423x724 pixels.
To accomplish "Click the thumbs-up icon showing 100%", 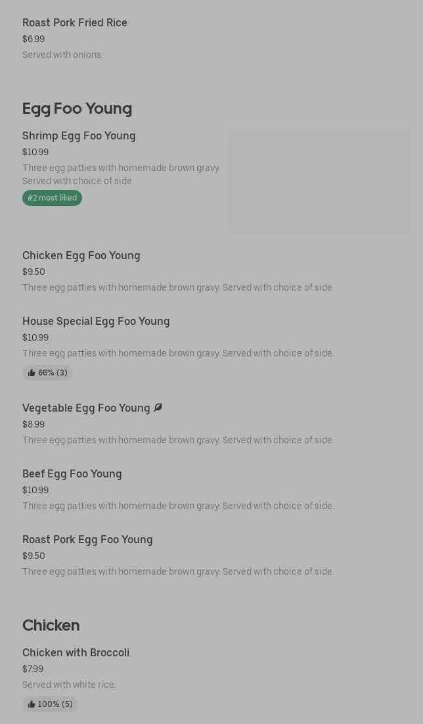I will coord(32,704).
